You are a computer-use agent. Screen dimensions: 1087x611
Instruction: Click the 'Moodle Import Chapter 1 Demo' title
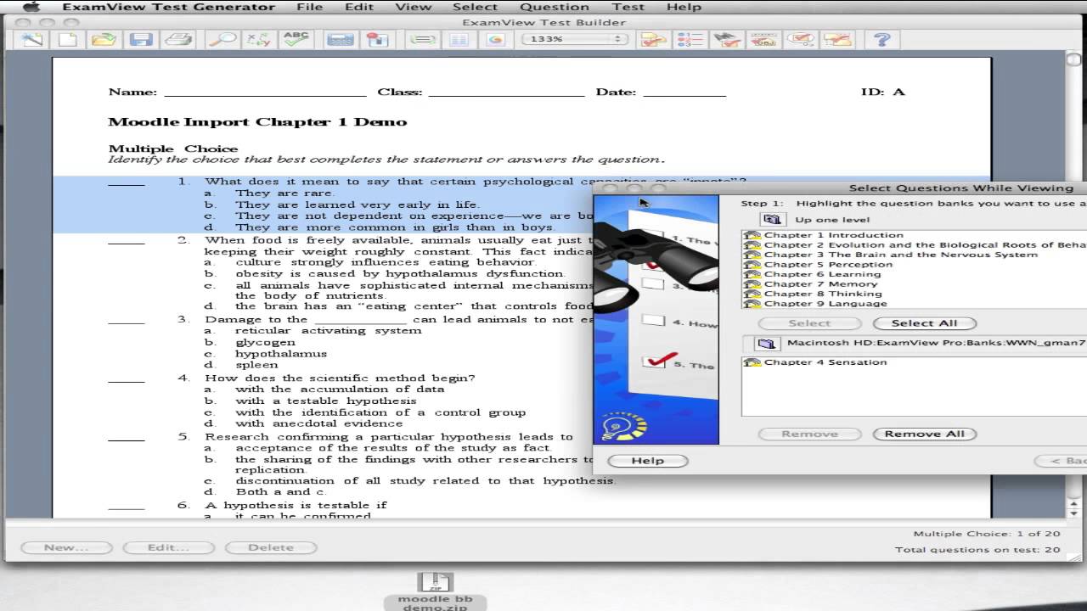click(x=257, y=122)
